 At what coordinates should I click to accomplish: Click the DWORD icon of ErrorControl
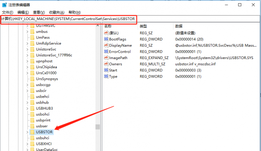click(106, 51)
